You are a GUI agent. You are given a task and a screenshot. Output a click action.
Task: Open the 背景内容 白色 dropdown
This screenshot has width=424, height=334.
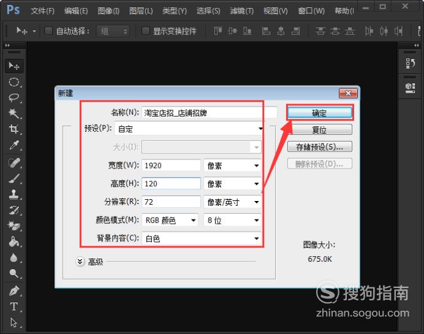(x=202, y=238)
